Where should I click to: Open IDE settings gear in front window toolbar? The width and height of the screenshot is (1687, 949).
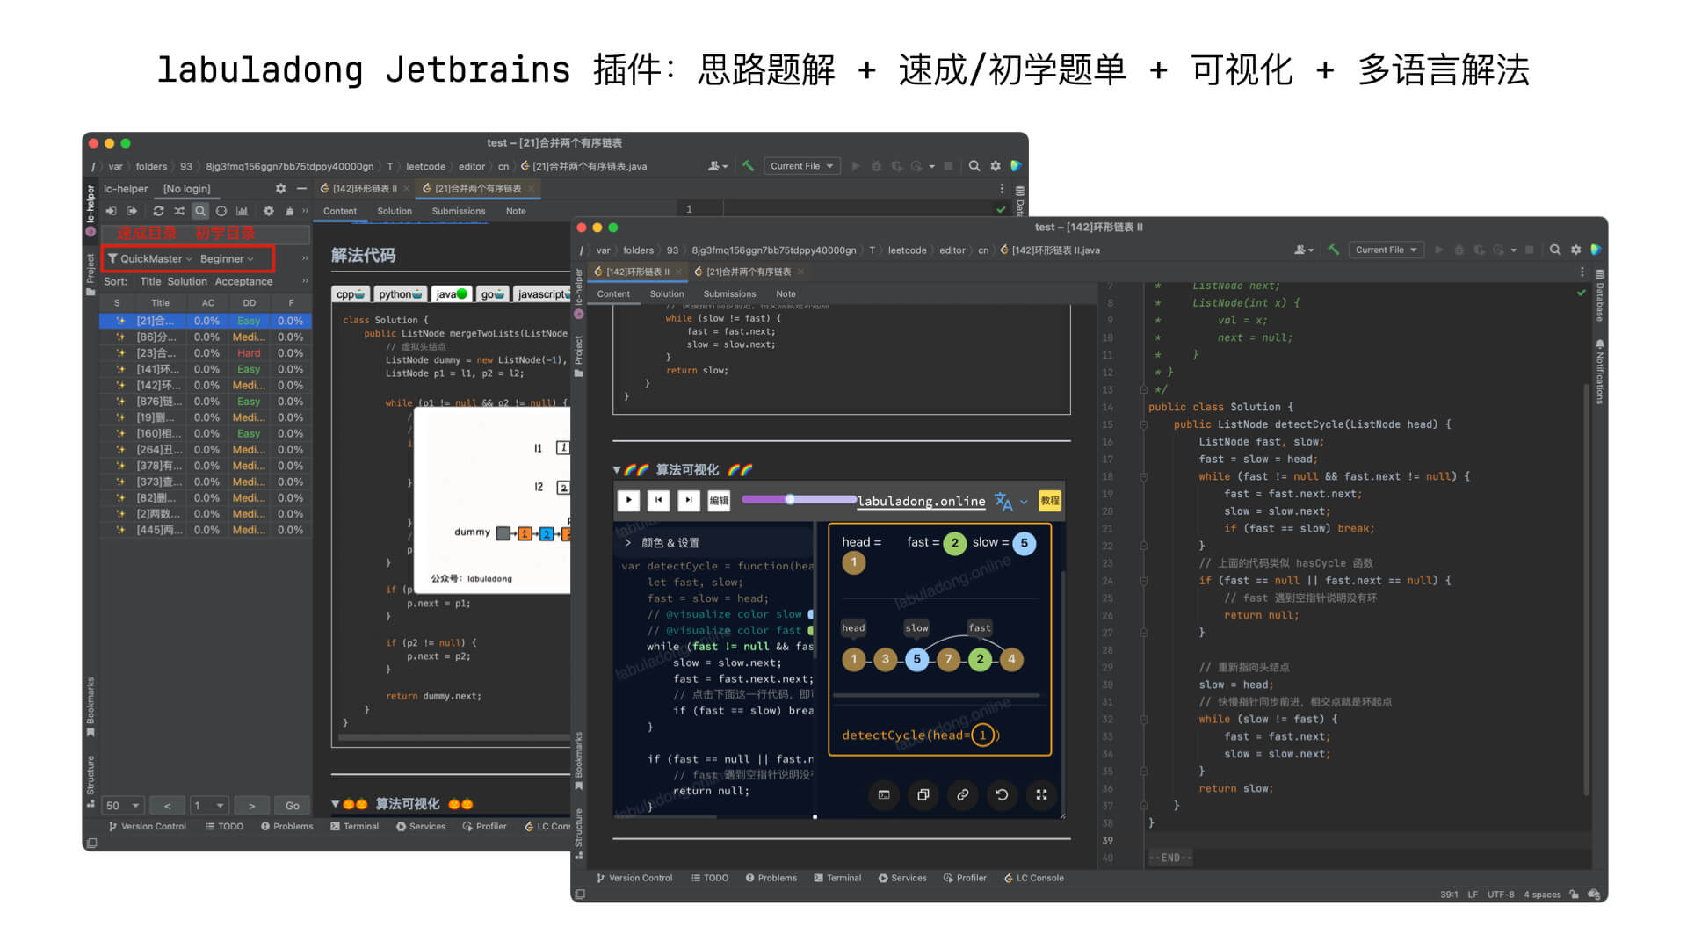pyautogui.click(x=1576, y=250)
